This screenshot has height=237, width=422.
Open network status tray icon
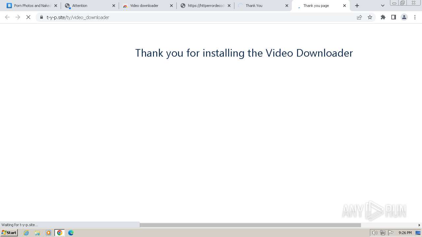pyautogui.click(x=383, y=233)
